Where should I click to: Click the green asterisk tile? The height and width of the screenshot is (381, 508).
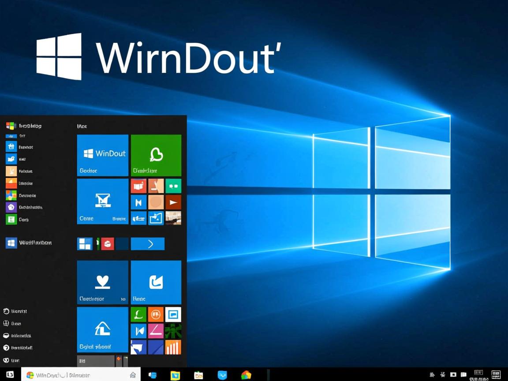coord(173,331)
